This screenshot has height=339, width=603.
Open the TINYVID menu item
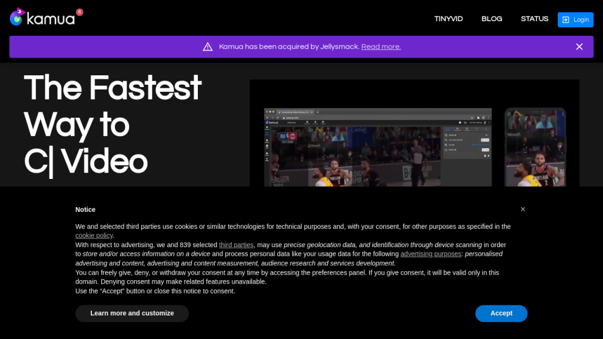click(x=448, y=19)
